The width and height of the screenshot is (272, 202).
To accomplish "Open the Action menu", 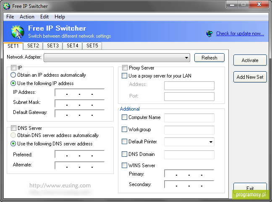I will pyautogui.click(x=27, y=17).
